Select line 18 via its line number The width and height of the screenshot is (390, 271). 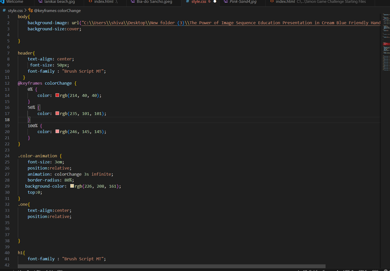(x=7, y=120)
